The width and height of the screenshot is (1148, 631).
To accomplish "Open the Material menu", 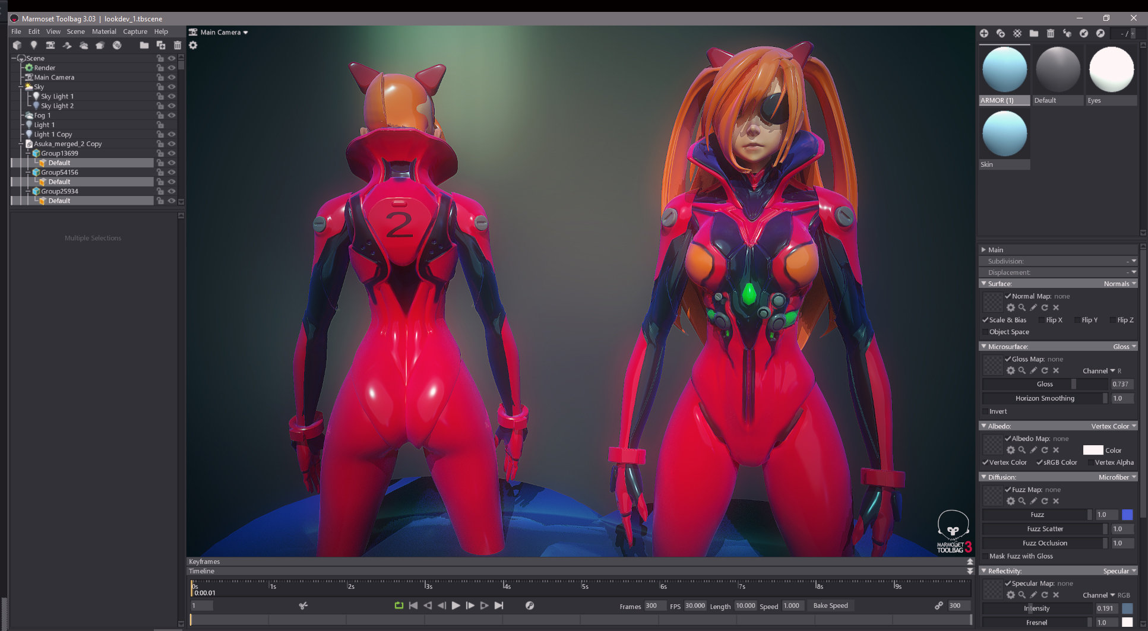I will coord(104,31).
